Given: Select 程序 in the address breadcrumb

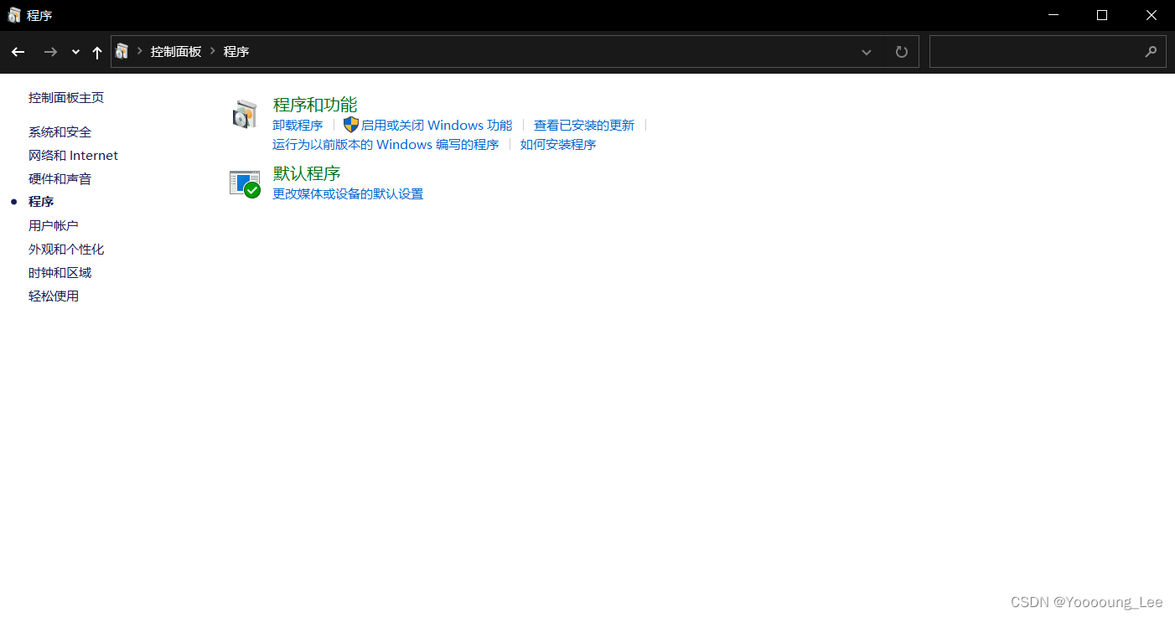Looking at the screenshot, I should point(236,52).
